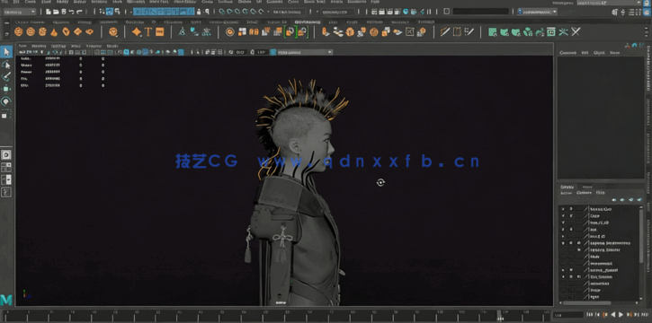Click the polygon Type 'T' shelf icon
The height and width of the screenshot is (323, 652).
click(148, 31)
